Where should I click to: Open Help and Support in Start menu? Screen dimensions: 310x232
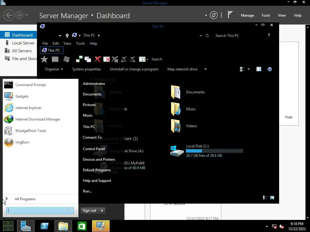tap(97, 181)
